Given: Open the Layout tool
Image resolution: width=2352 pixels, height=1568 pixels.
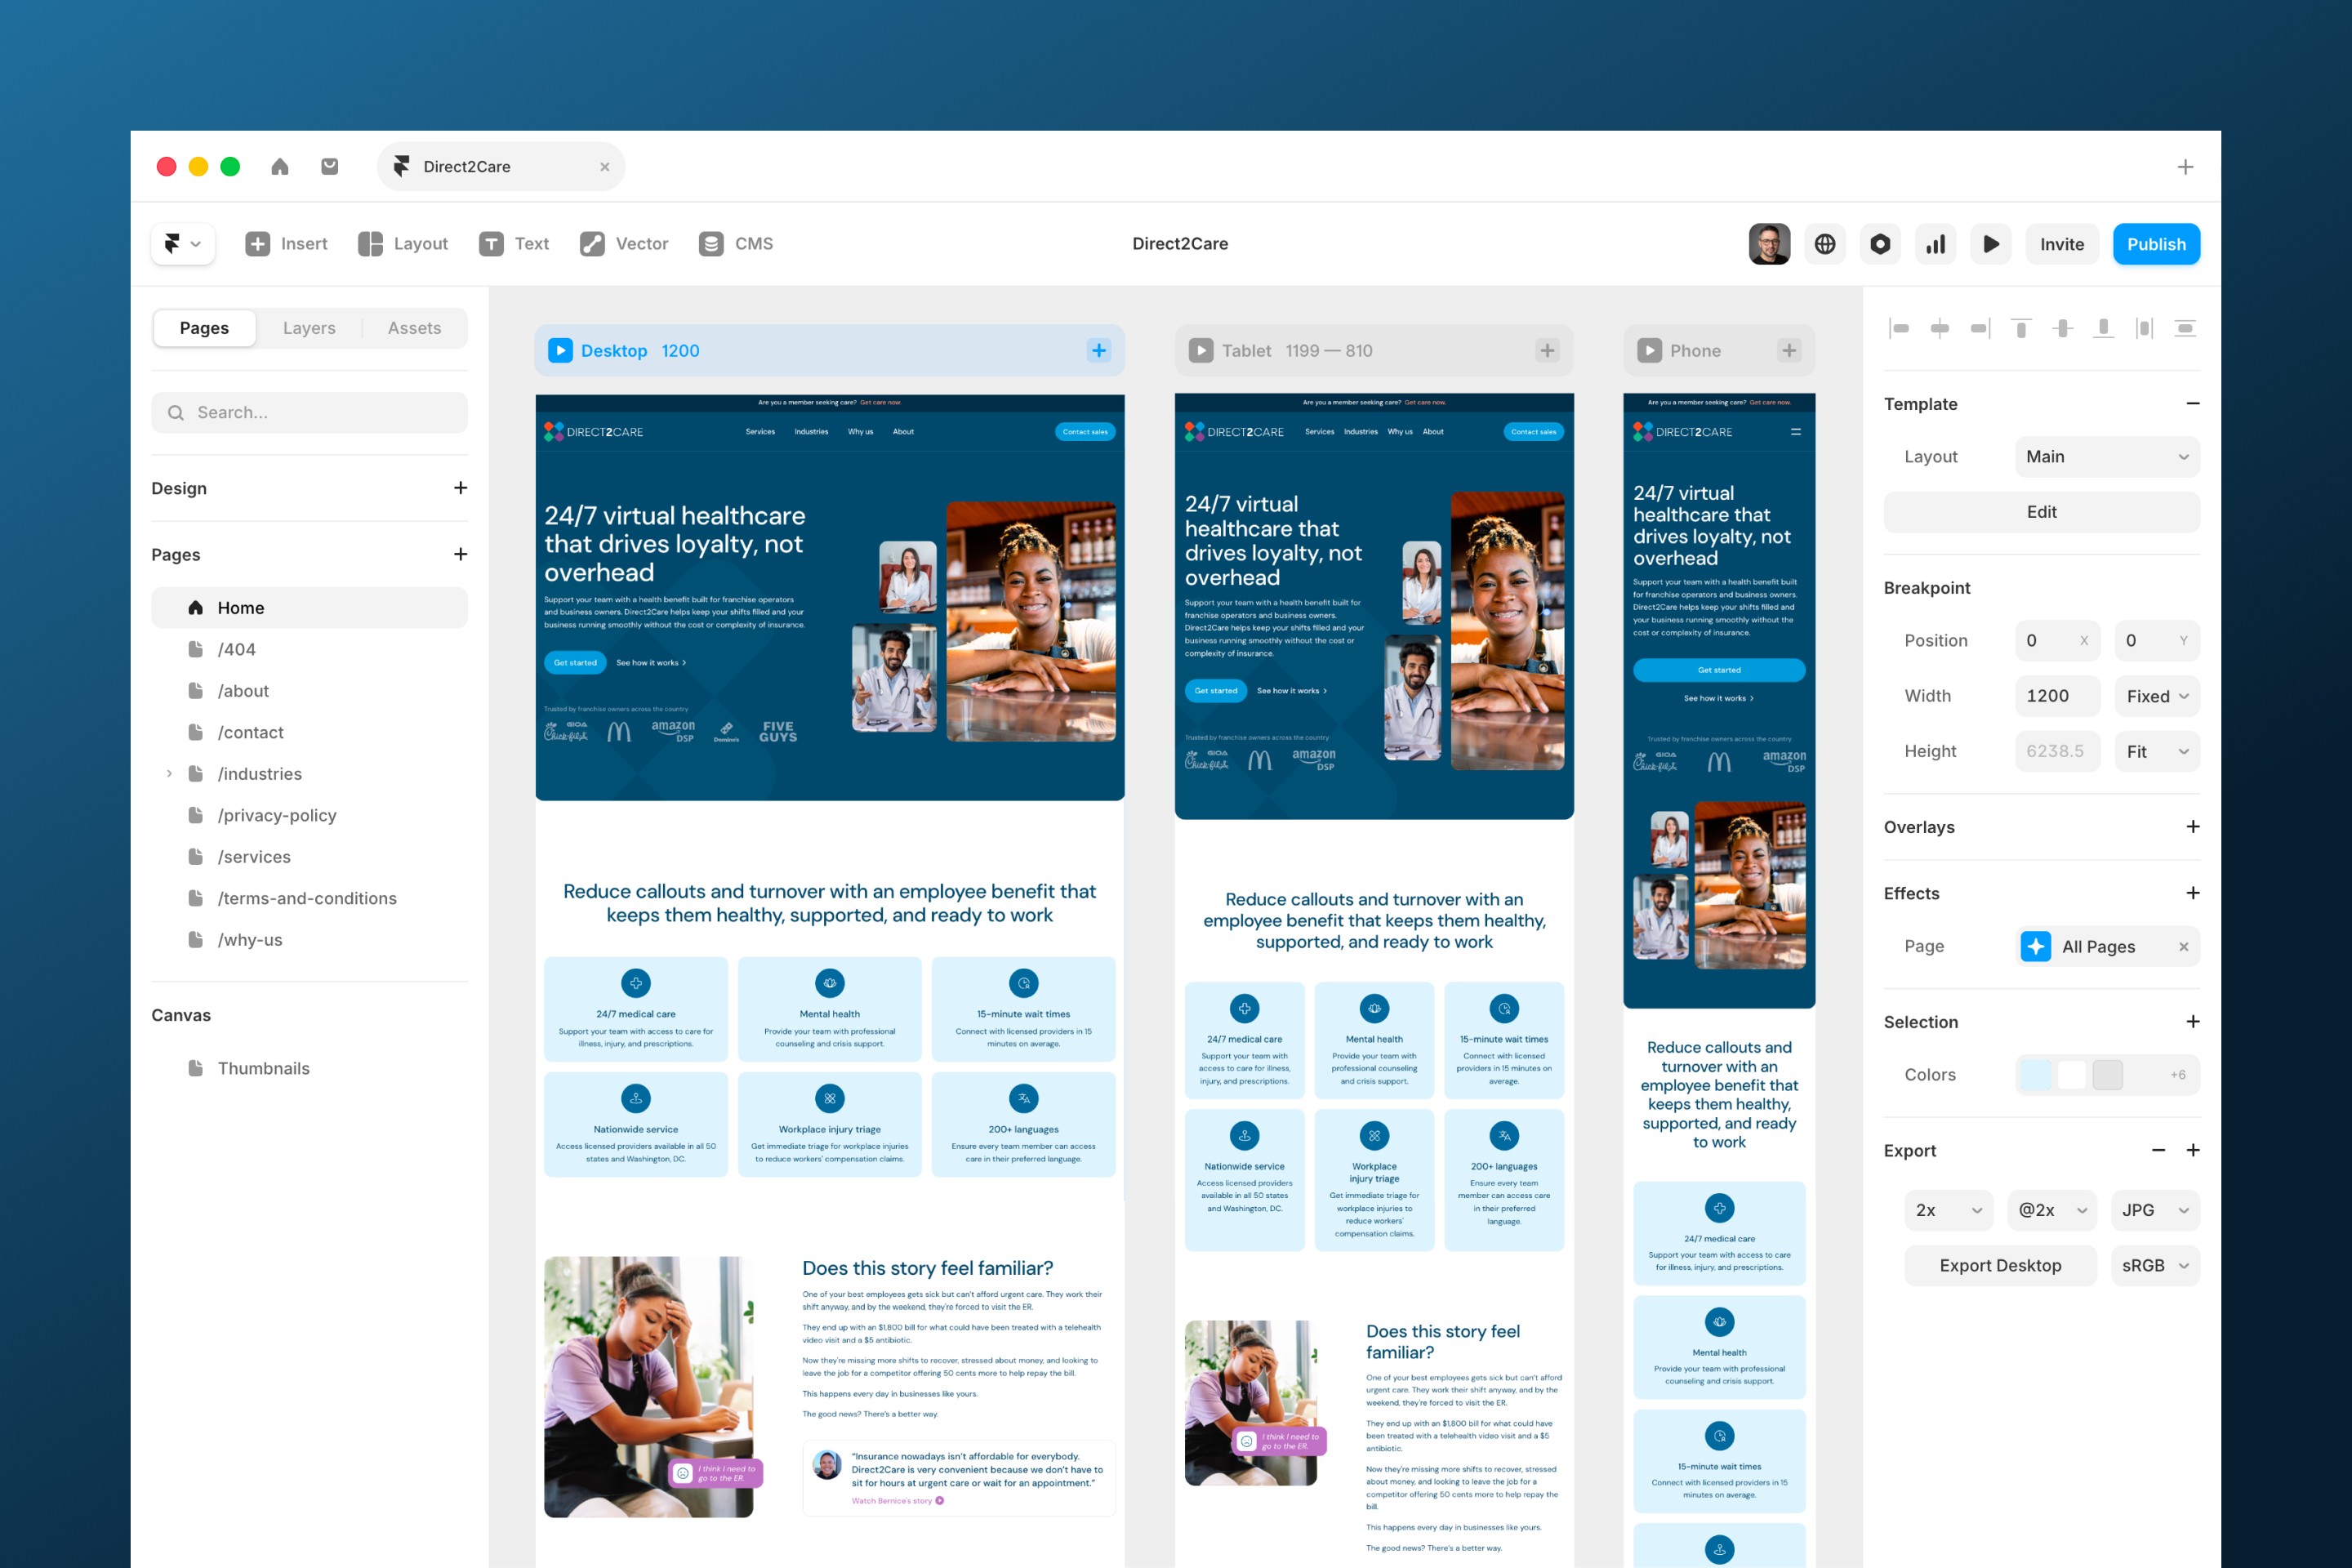Looking at the screenshot, I should pyautogui.click(x=402, y=244).
